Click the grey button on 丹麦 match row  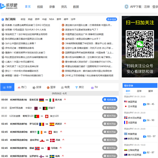pyautogui.click(x=110, y=140)
